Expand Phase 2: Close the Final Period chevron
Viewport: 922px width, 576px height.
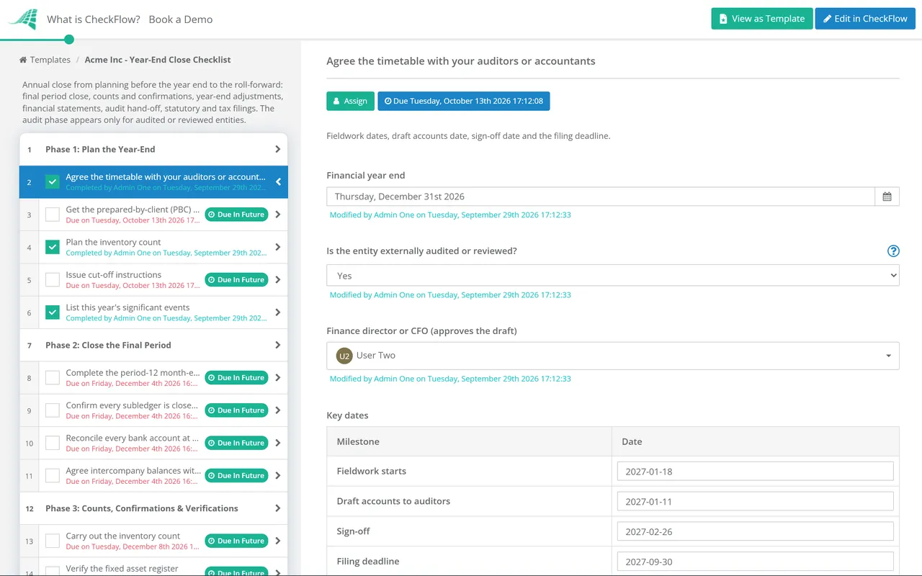pos(278,346)
